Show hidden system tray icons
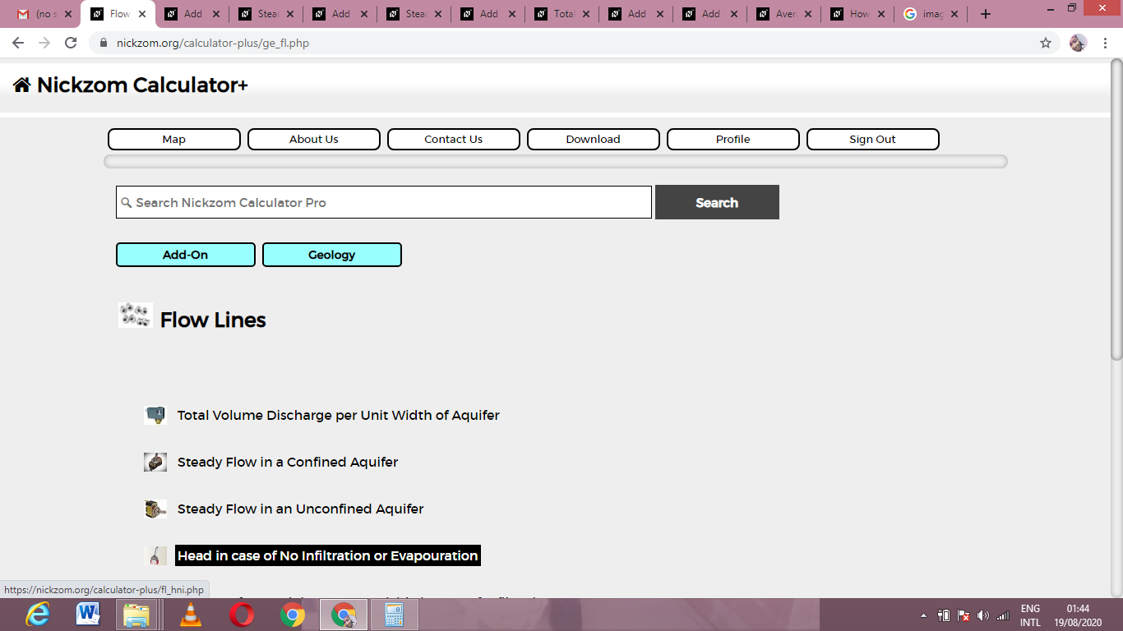The image size is (1123, 631). coord(923,615)
